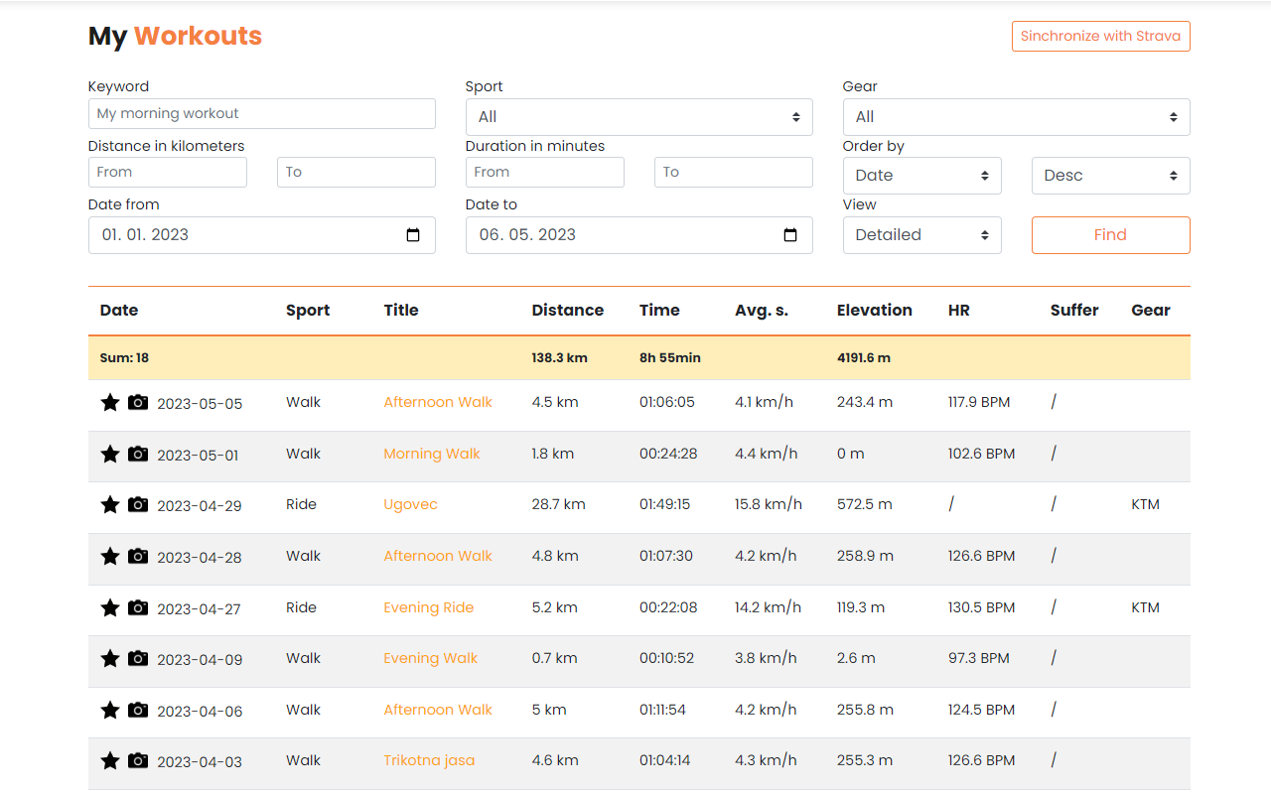The image size is (1271, 794).
Task: Open the Trikotna jasa workout link
Action: (429, 760)
